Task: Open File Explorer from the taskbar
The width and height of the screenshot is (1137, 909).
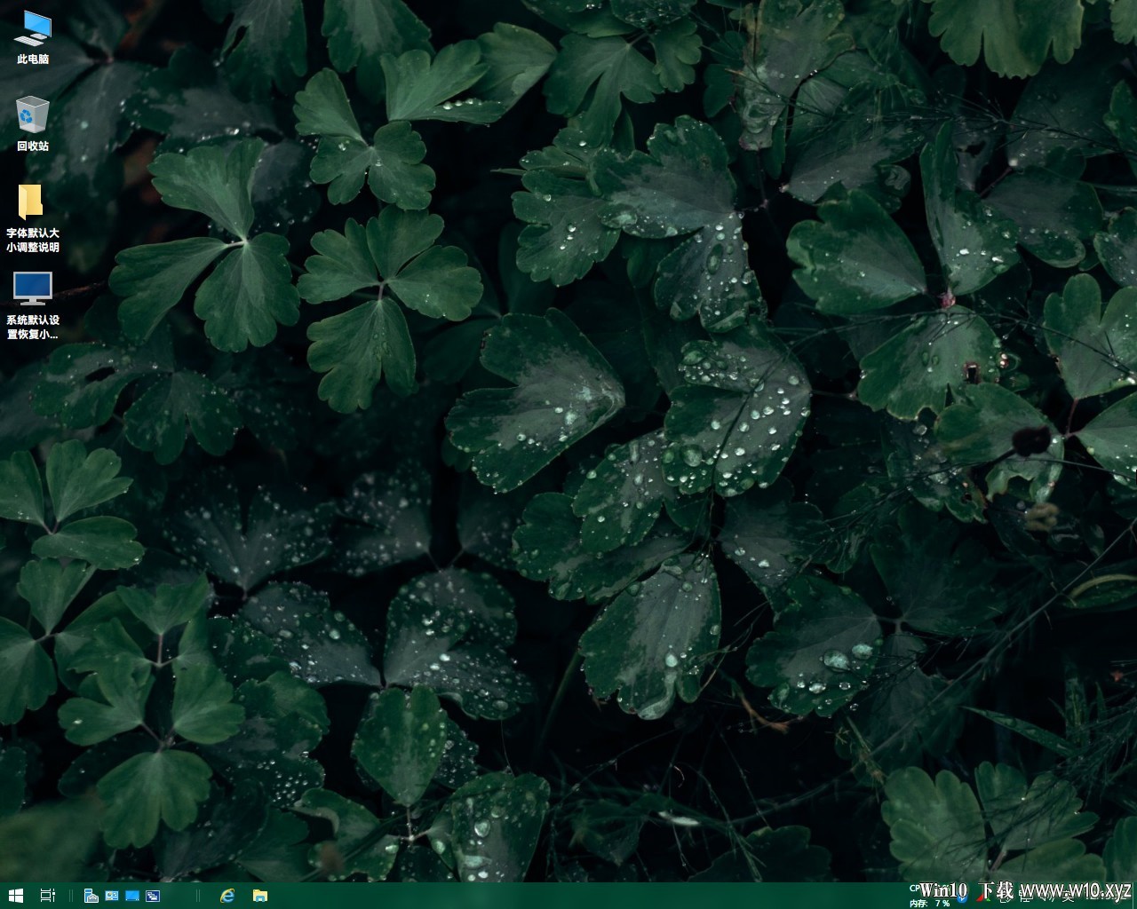Action: click(x=259, y=896)
